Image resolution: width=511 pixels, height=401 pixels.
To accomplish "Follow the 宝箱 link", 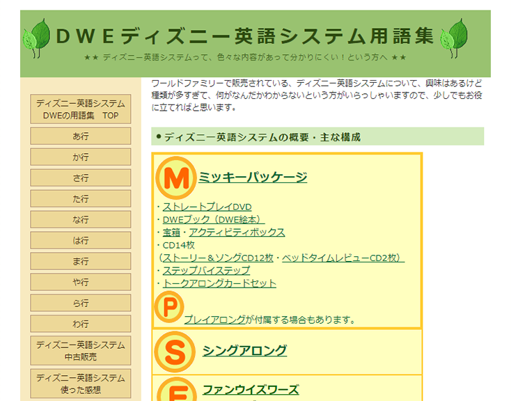I will point(171,233).
